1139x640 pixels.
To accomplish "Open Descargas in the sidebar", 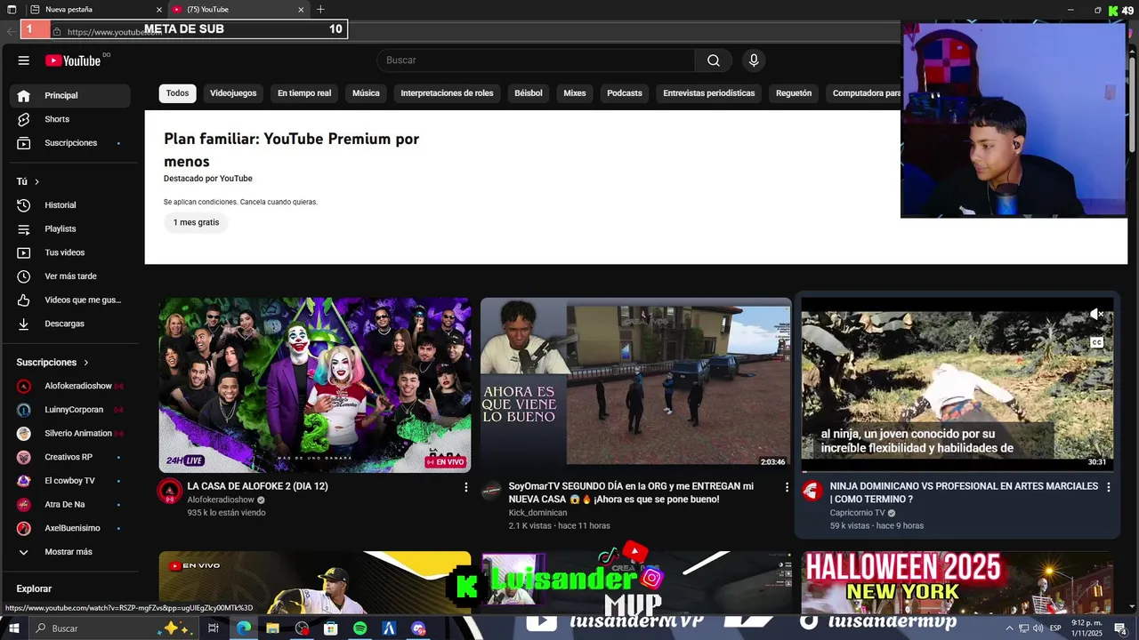I will [x=70, y=324].
